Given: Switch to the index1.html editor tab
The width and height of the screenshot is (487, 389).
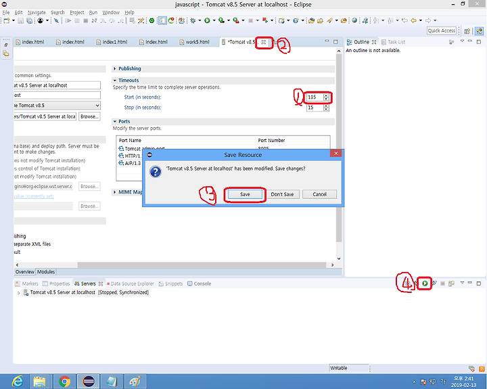Looking at the screenshot, I should click(112, 42).
